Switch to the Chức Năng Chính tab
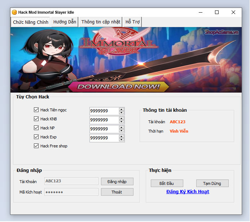The height and width of the screenshot is (222, 250). click(x=31, y=22)
